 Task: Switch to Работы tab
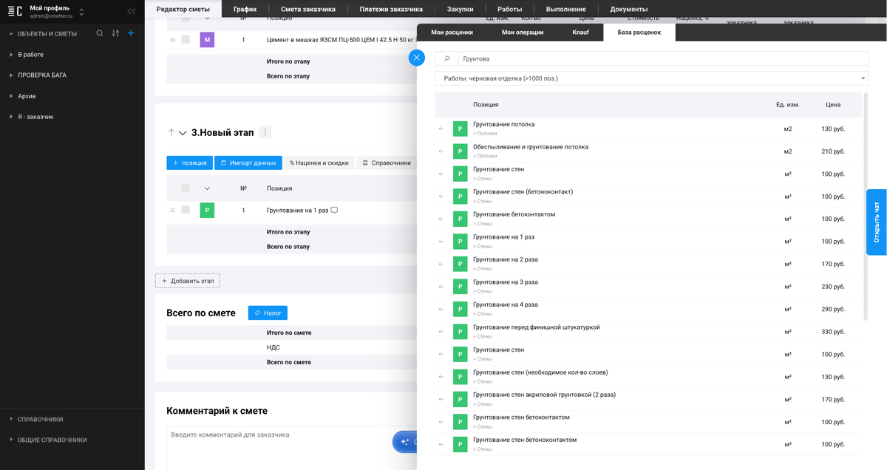tap(510, 9)
